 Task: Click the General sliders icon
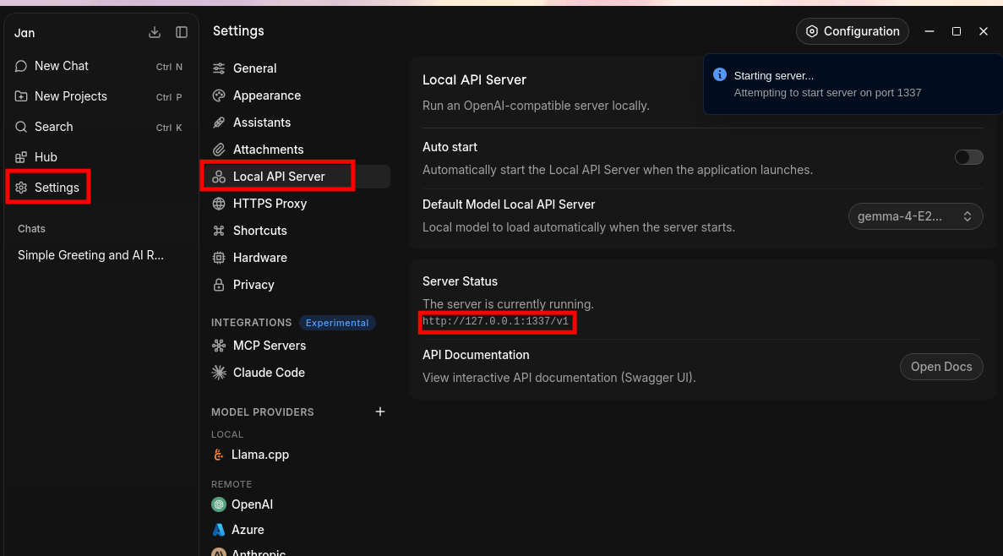click(219, 68)
